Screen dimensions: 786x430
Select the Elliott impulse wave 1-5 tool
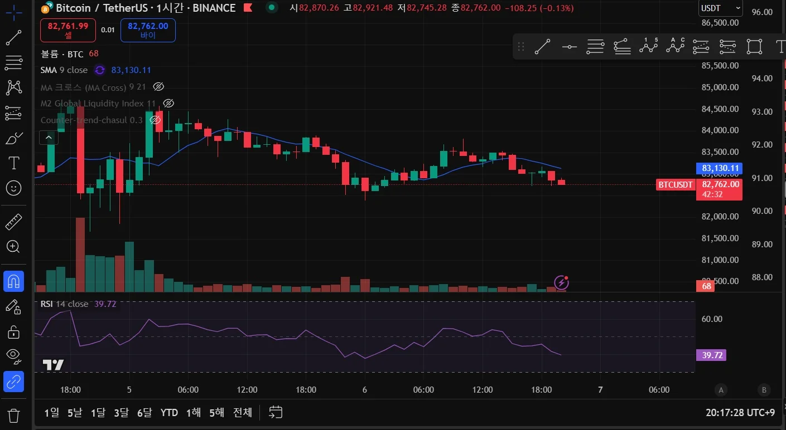coord(648,47)
